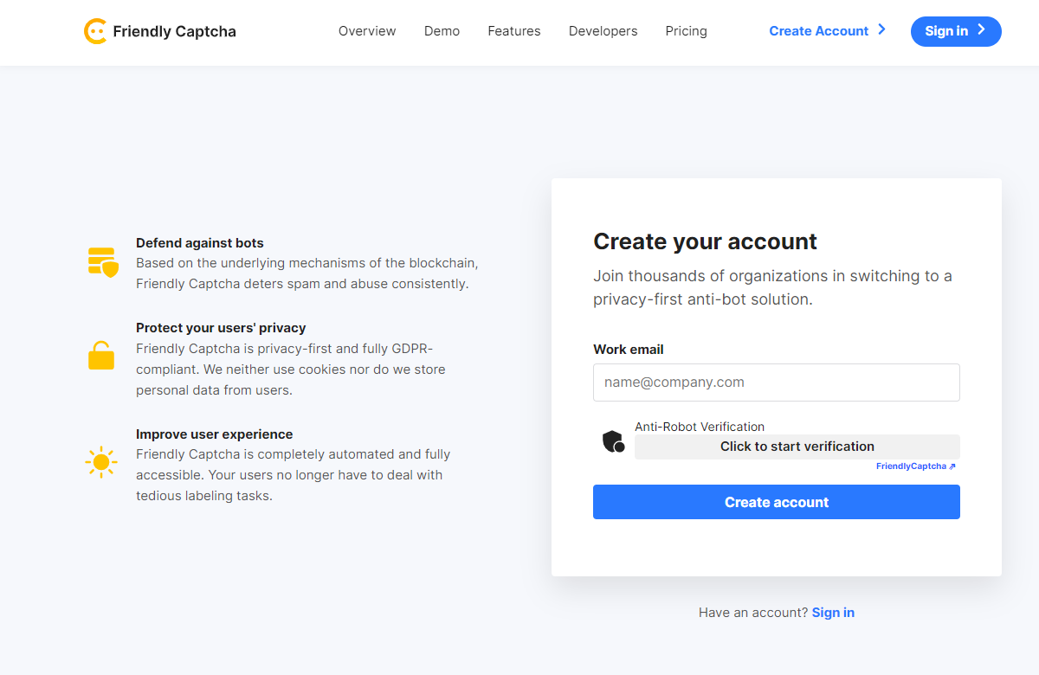Follow the Sign in link below the form

(833, 613)
